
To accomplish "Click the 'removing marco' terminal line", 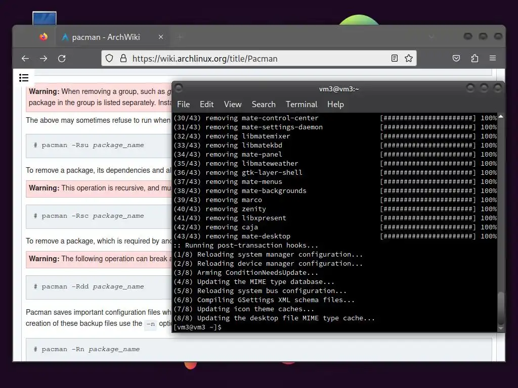I will tap(335, 200).
